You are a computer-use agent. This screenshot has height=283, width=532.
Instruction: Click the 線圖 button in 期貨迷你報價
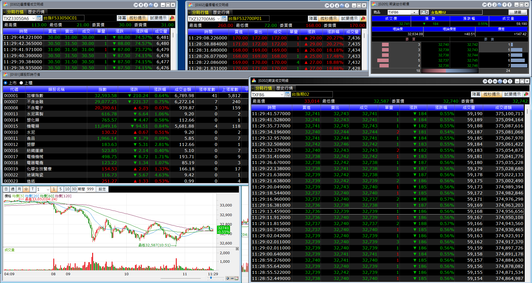[518, 12]
